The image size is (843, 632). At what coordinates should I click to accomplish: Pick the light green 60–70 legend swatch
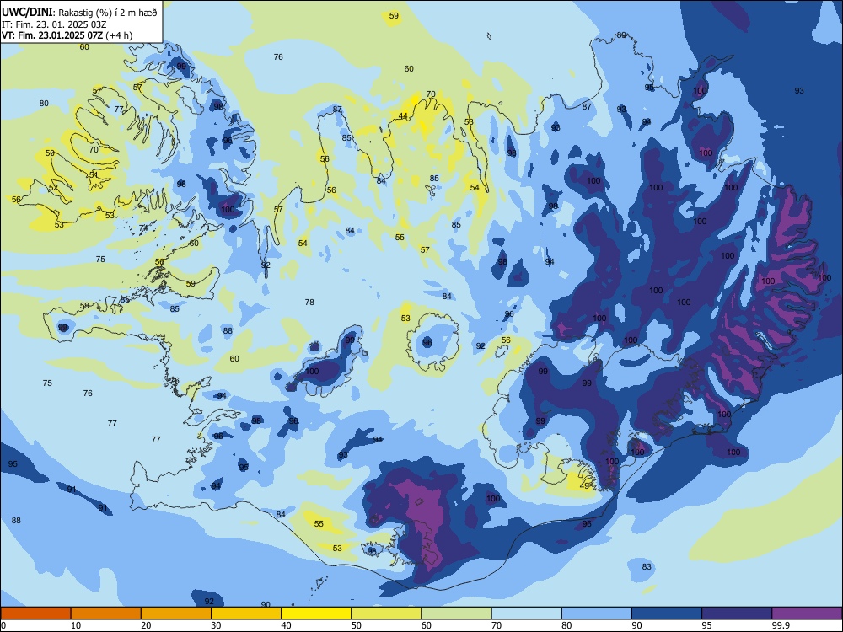pos(456,613)
